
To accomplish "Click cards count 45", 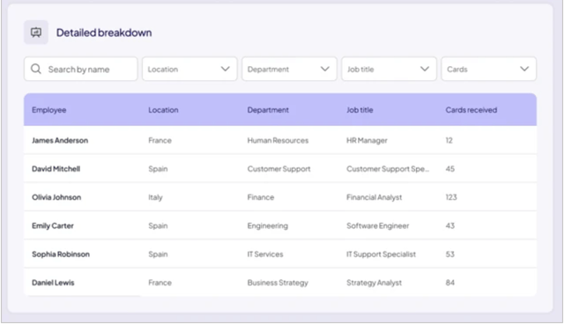I will click(x=450, y=169).
